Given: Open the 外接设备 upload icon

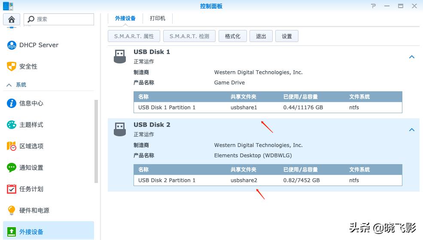Looking at the screenshot, I should (x=12, y=232).
